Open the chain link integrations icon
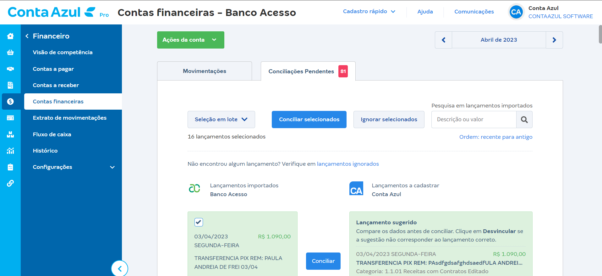602x276 pixels. (10, 183)
